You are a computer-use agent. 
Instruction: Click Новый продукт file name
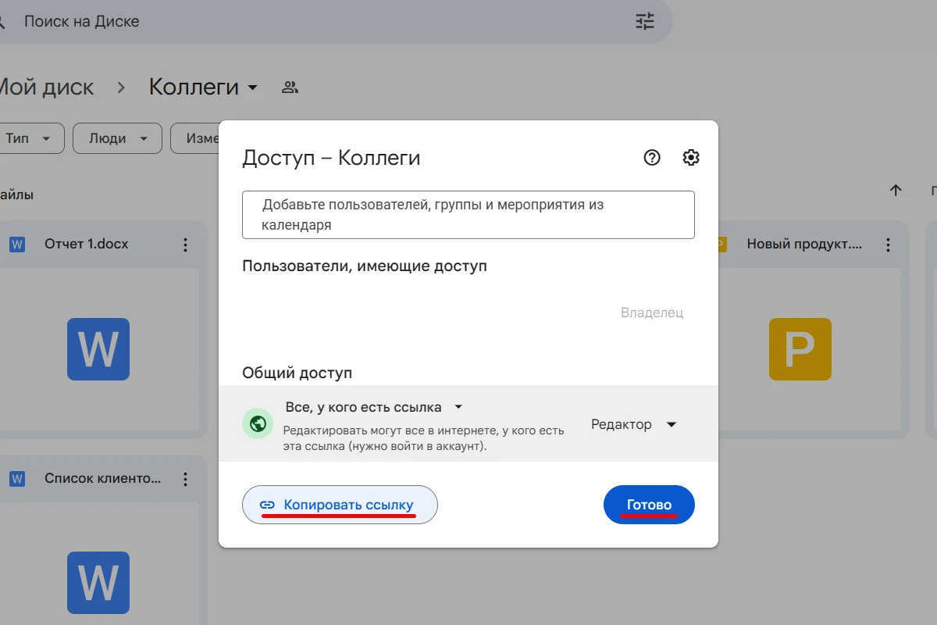point(805,244)
